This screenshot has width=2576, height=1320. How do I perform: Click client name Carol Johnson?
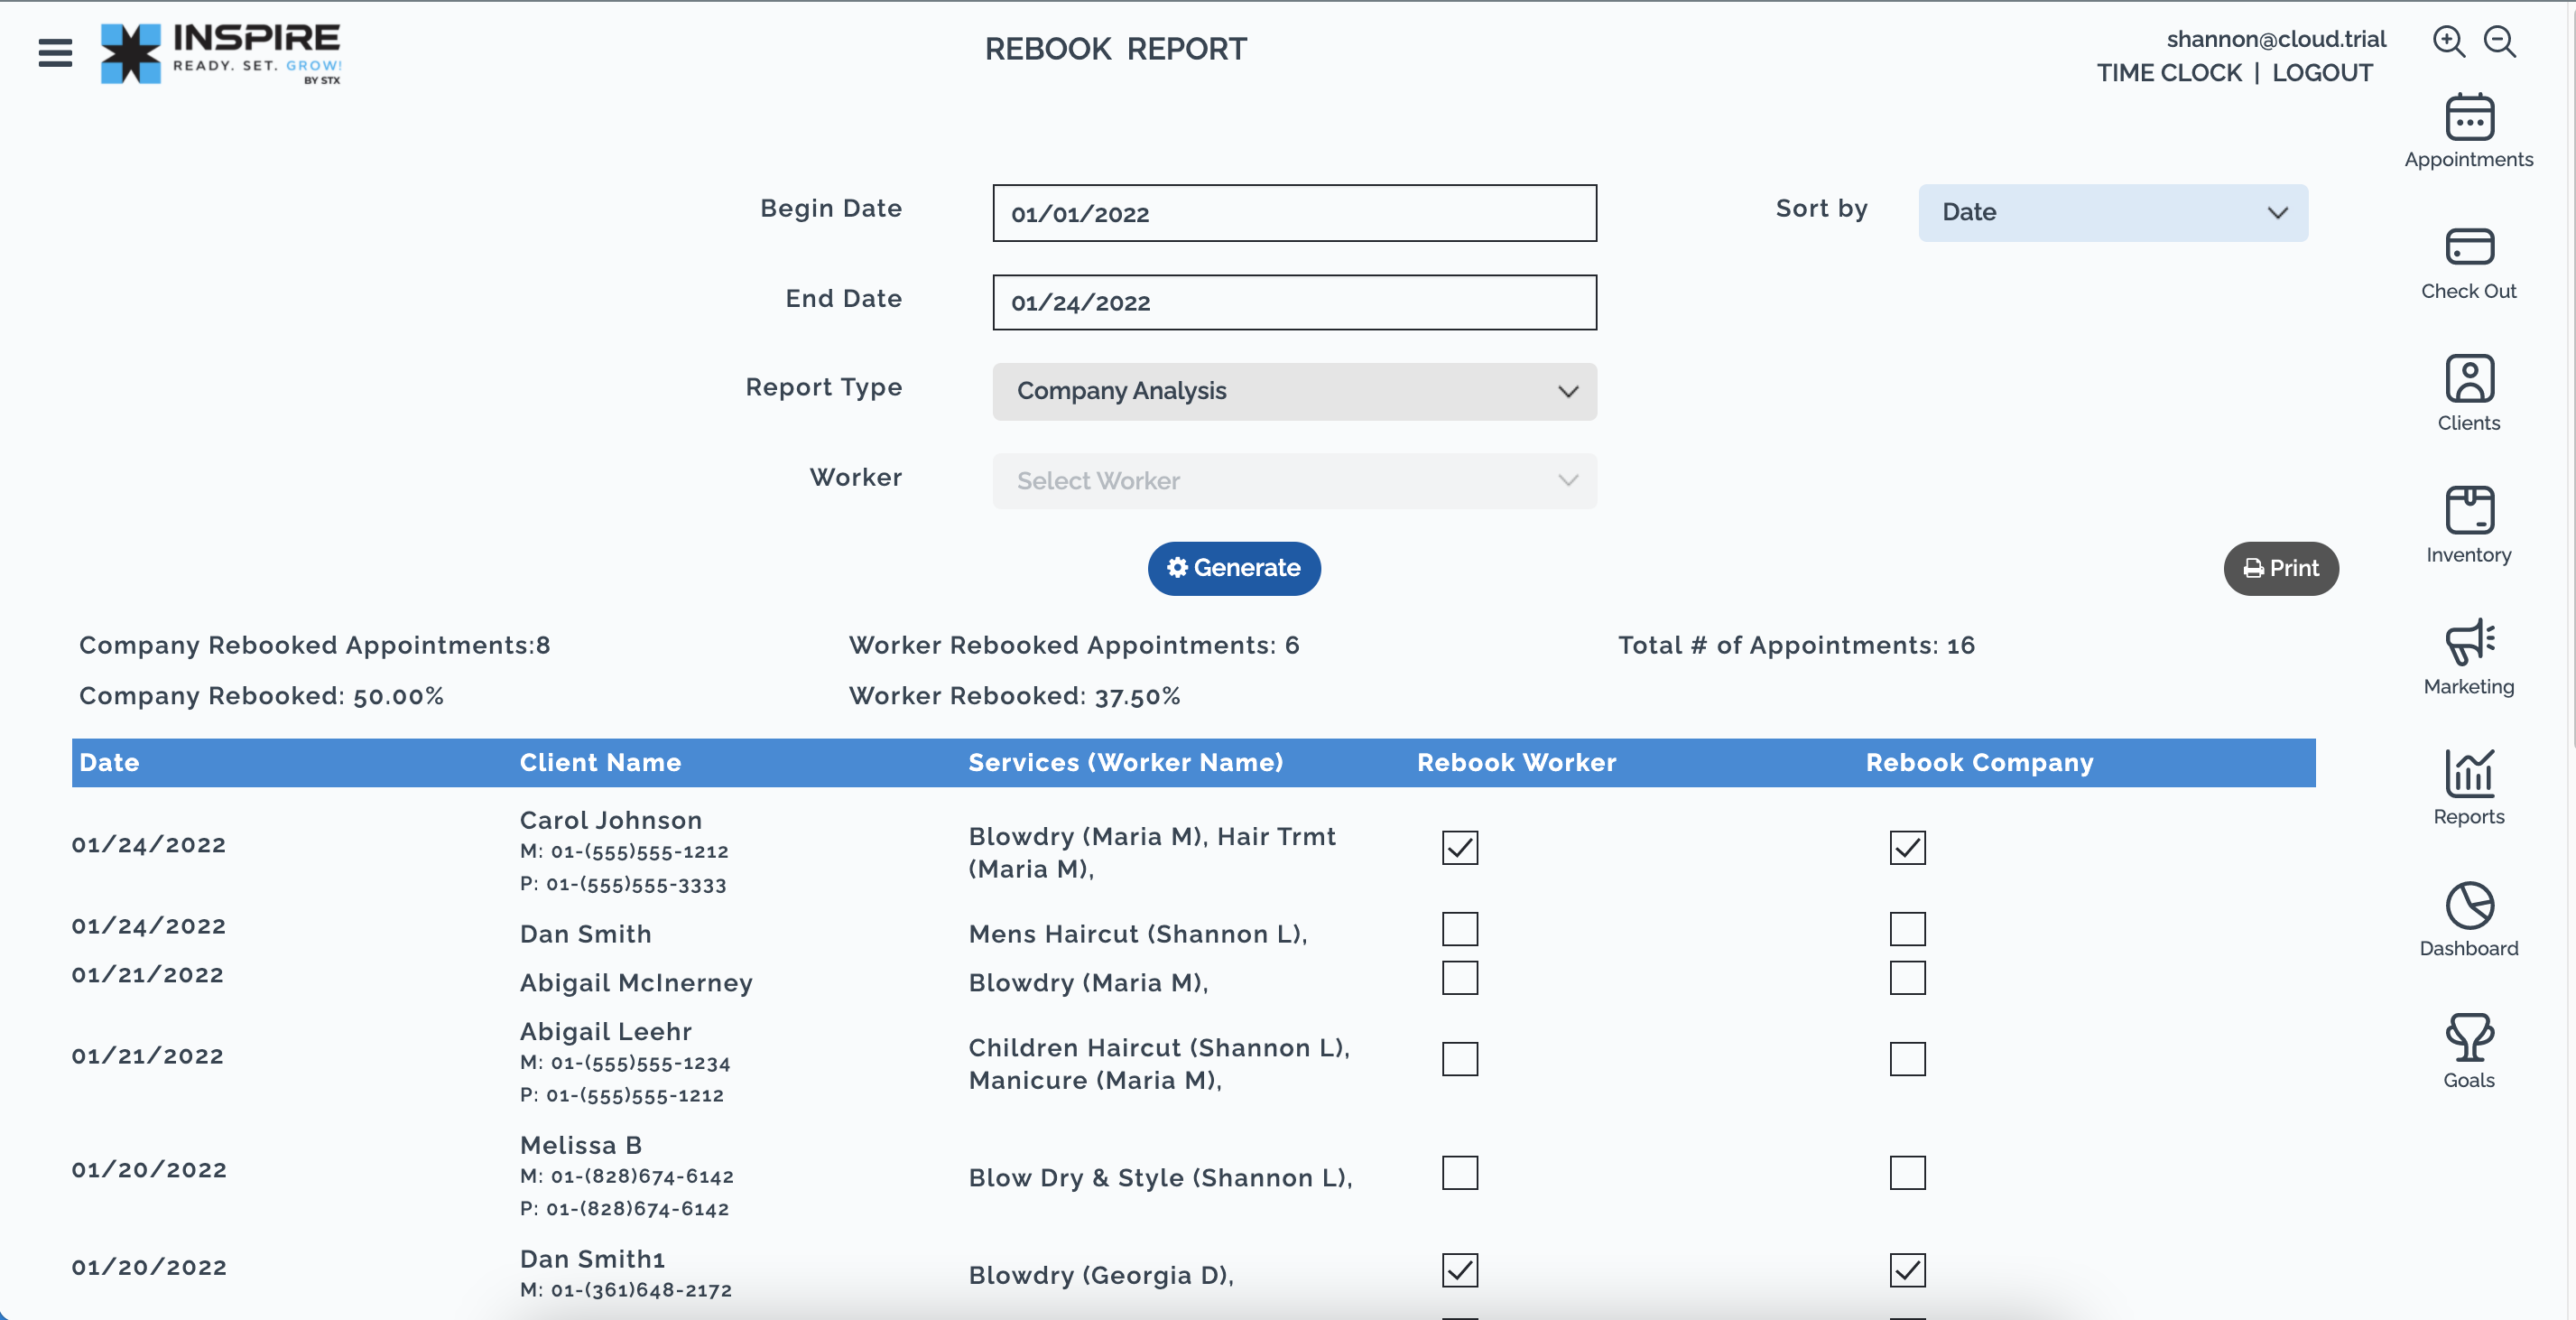coord(610,820)
